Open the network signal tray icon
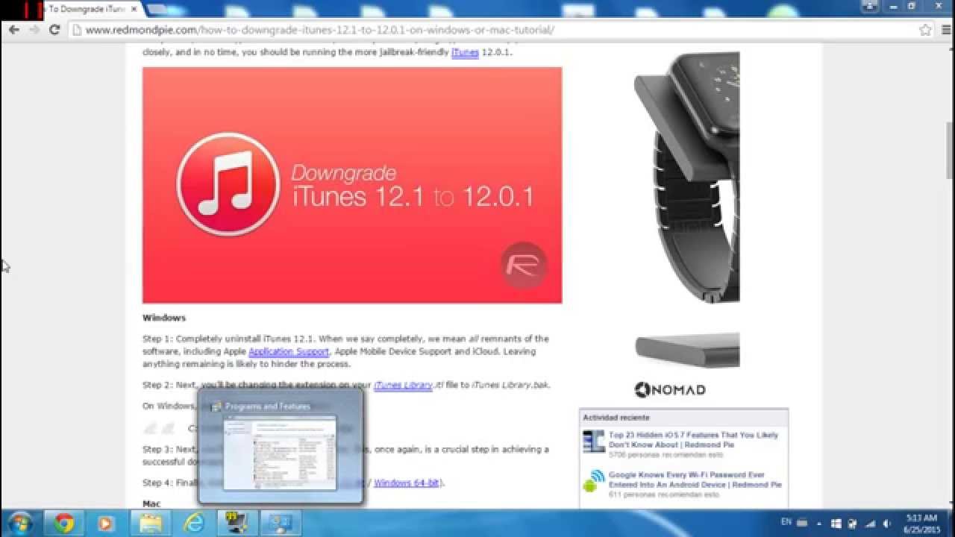 pyautogui.click(x=870, y=523)
